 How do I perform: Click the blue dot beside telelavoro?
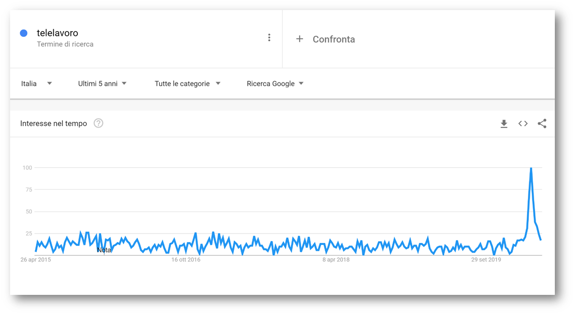click(x=24, y=33)
